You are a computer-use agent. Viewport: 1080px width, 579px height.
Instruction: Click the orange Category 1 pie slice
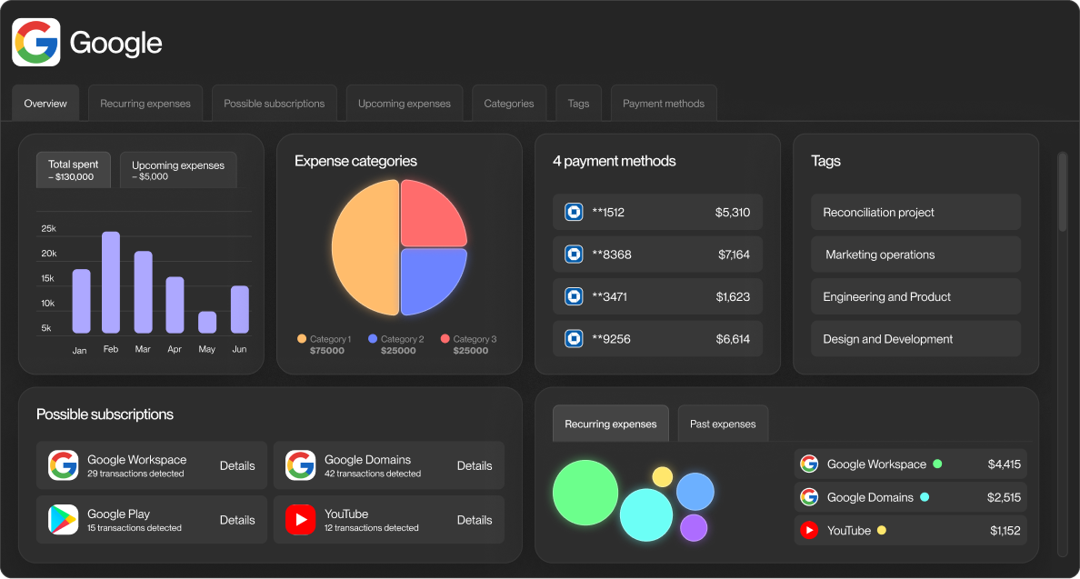click(365, 248)
